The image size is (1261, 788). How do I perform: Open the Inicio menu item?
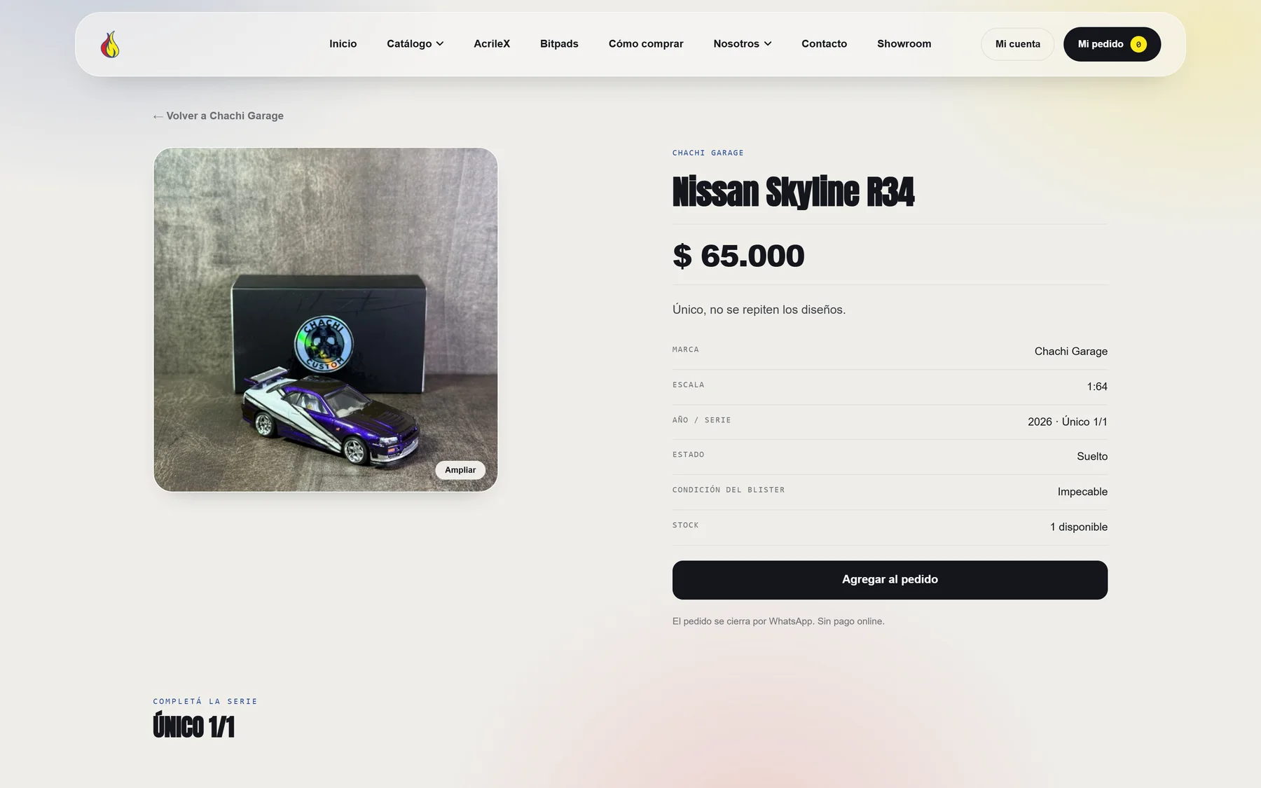click(x=343, y=43)
